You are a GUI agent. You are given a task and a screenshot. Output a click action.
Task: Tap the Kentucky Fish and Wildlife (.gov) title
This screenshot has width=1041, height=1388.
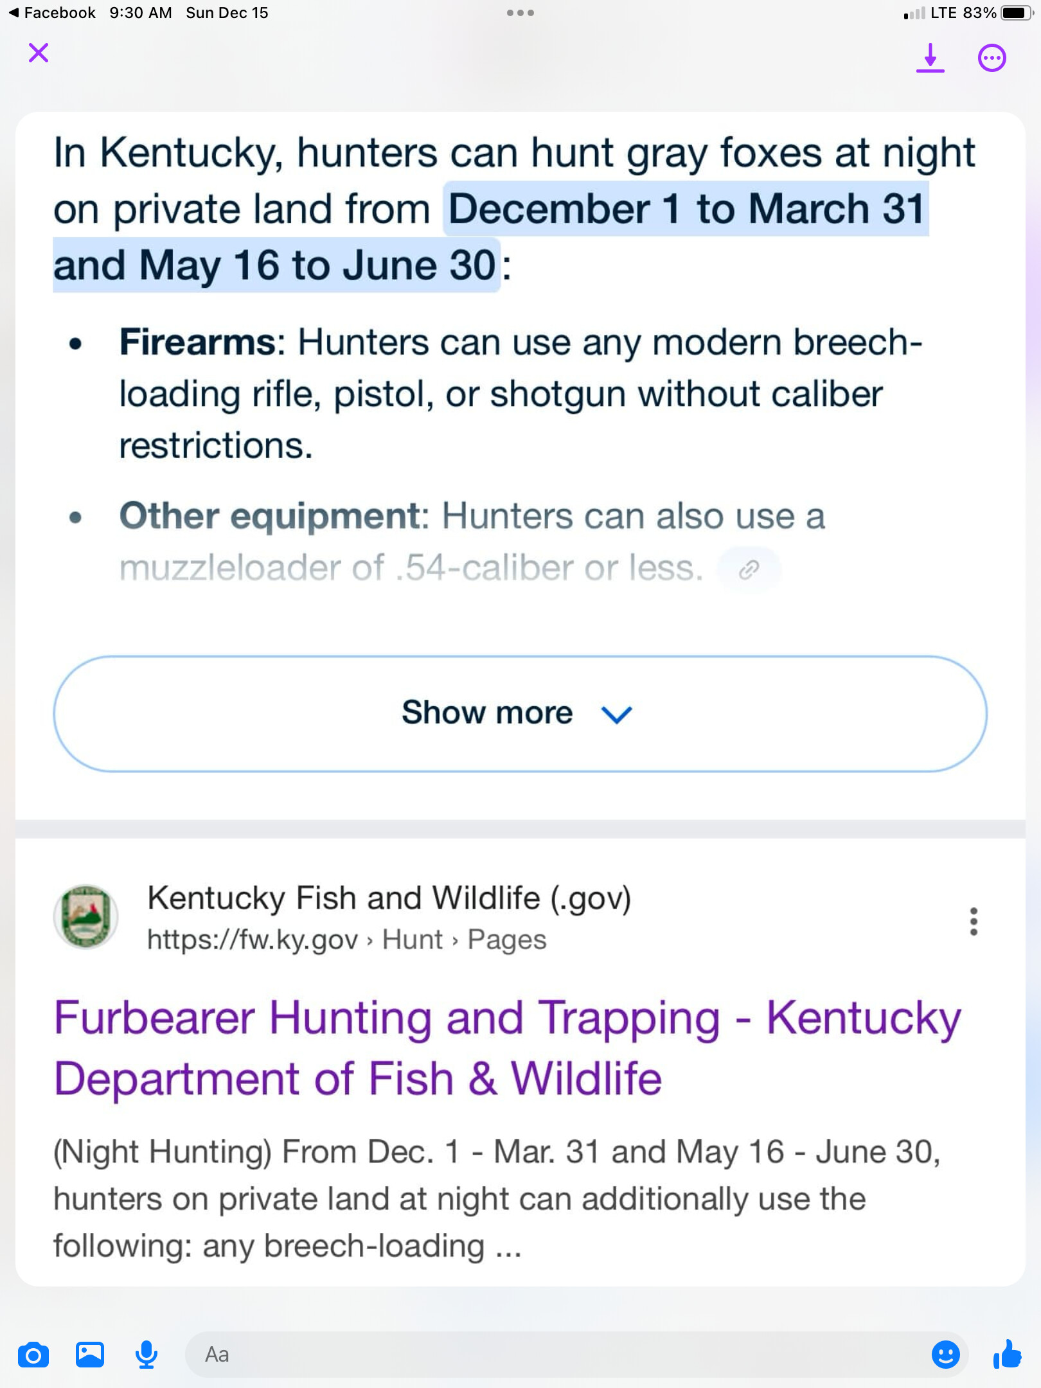click(x=389, y=898)
